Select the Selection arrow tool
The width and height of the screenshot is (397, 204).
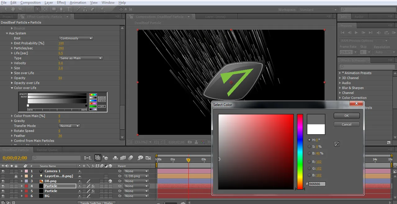(6, 9)
